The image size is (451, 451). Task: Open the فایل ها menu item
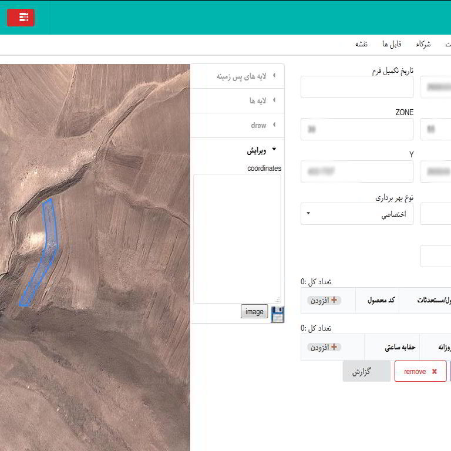[x=392, y=45]
